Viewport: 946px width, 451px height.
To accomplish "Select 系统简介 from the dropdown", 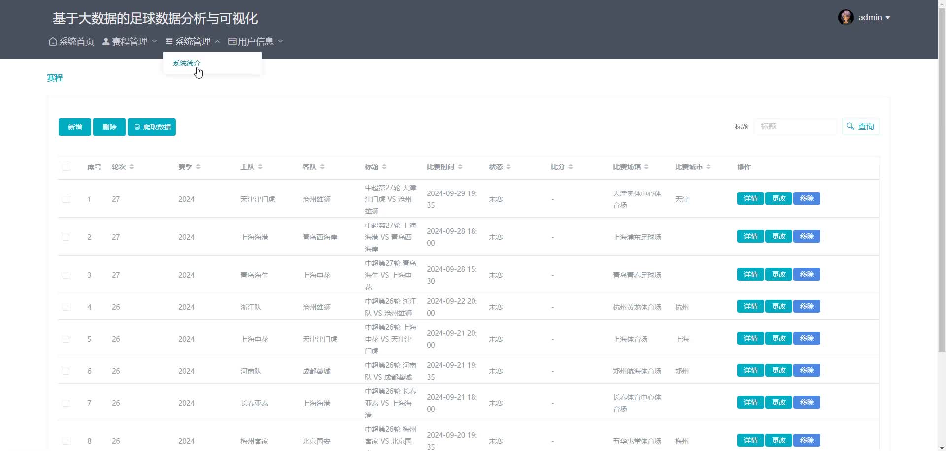I will pyautogui.click(x=187, y=63).
